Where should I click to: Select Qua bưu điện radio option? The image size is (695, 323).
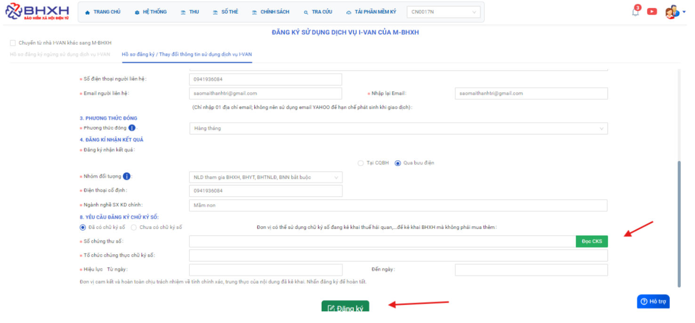pyautogui.click(x=398, y=163)
